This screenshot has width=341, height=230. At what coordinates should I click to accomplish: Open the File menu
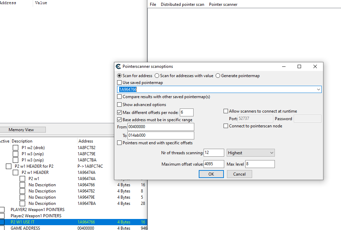(153, 4)
